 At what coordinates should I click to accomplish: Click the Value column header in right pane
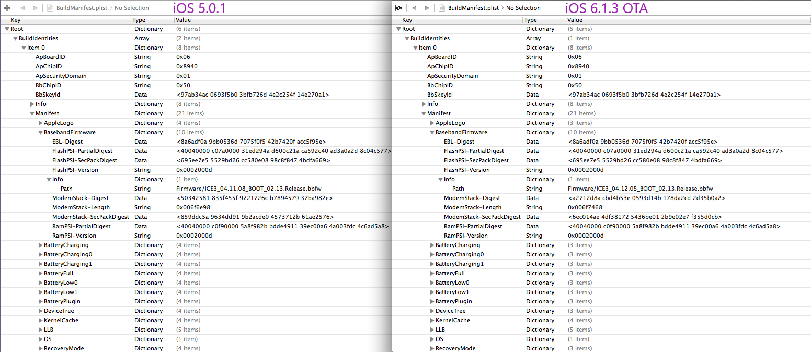pyautogui.click(x=688, y=20)
